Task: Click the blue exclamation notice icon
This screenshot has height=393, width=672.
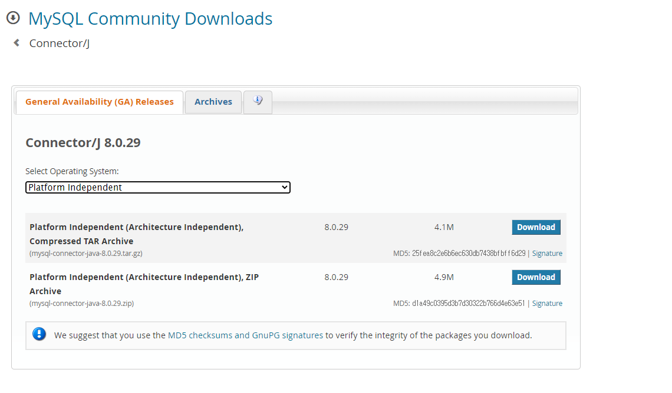Action: pos(39,334)
